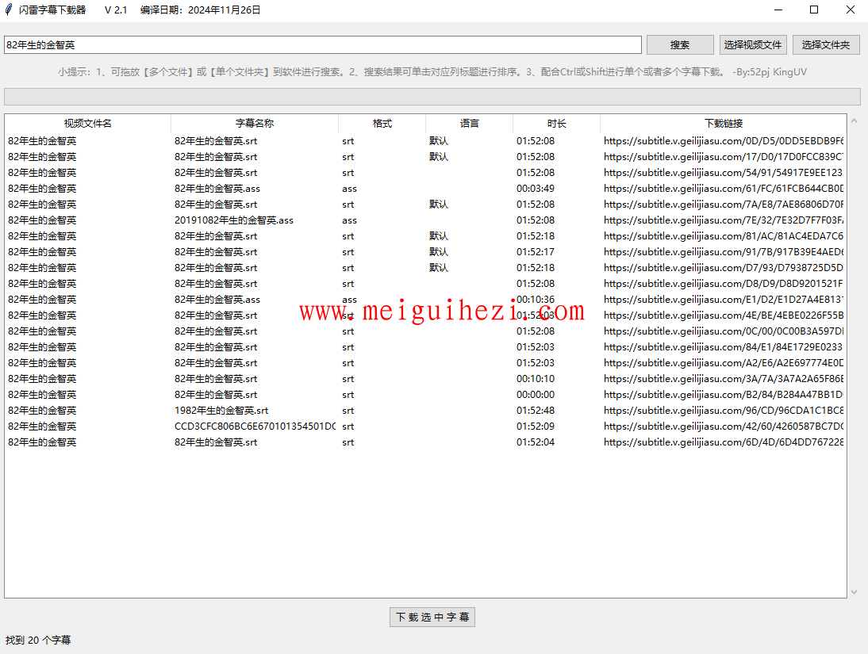Screen dimensions: 868x654
Task: Click link containing A2/E6/A2E697774E0
Action: [x=724, y=363]
